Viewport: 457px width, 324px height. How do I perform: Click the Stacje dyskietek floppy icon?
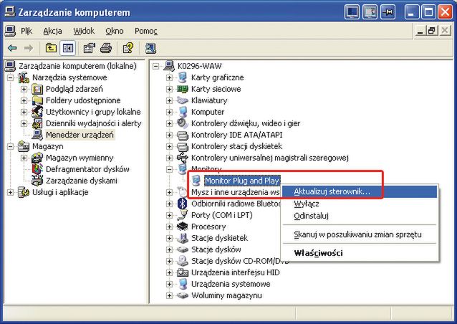[183, 238]
